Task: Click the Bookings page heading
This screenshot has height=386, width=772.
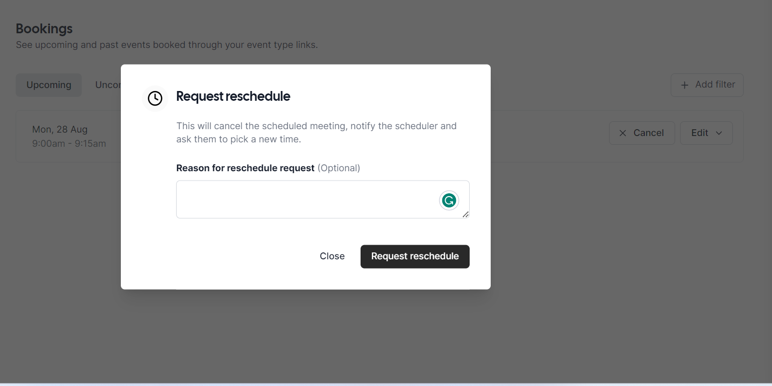Action: (44, 28)
